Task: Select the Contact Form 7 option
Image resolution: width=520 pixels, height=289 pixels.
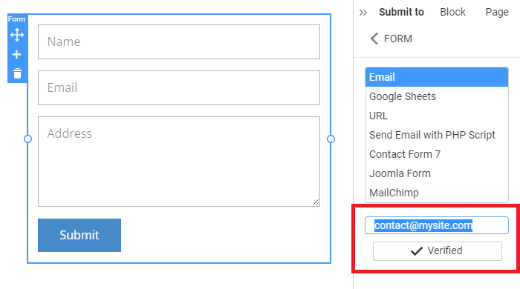Action: point(437,154)
